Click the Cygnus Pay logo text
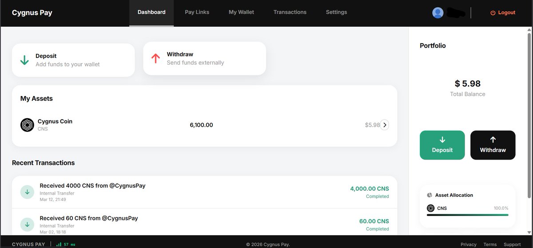 pyautogui.click(x=32, y=12)
